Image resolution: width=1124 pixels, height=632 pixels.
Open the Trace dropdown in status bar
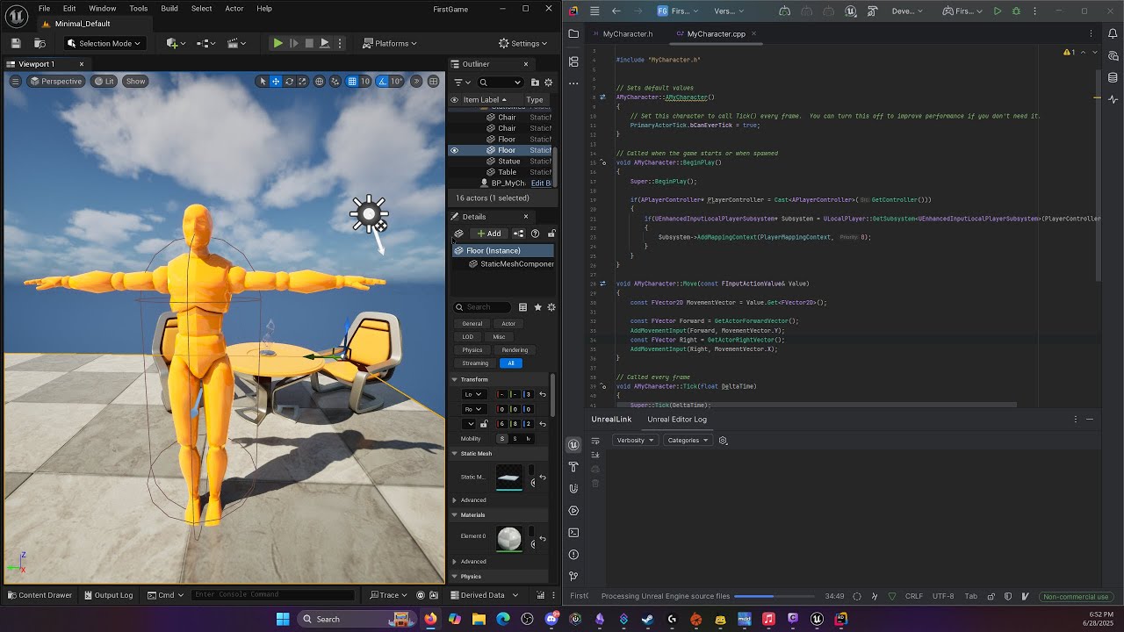click(387, 595)
